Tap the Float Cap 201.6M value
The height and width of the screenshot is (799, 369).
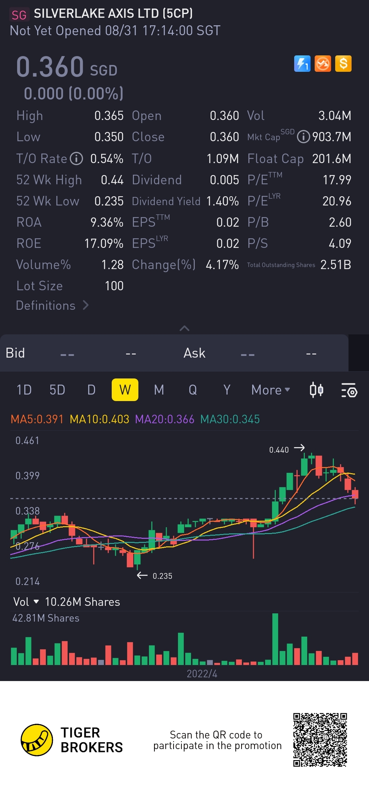(332, 159)
